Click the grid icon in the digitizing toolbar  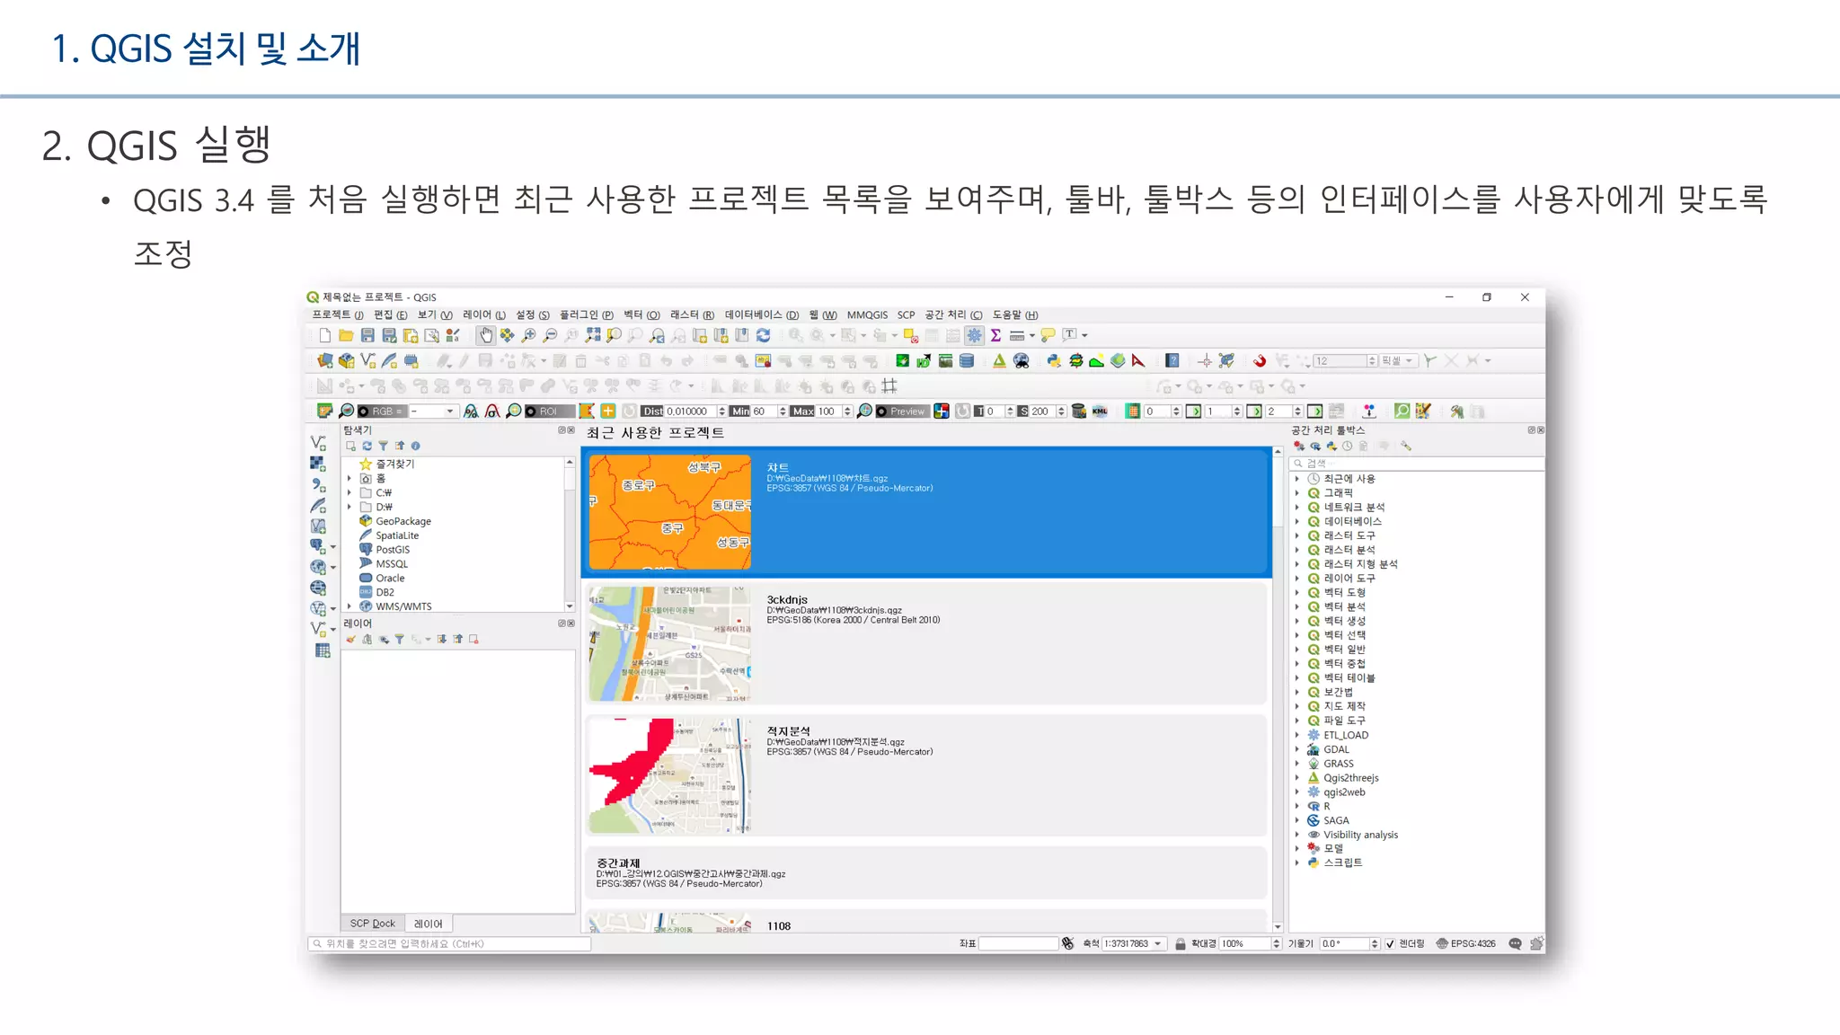[889, 386]
